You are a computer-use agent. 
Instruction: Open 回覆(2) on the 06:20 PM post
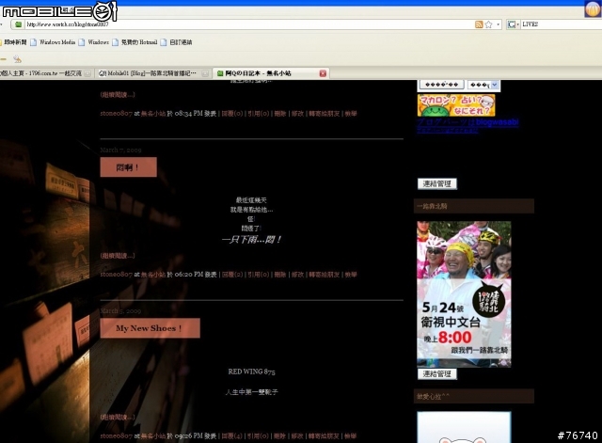232,275
